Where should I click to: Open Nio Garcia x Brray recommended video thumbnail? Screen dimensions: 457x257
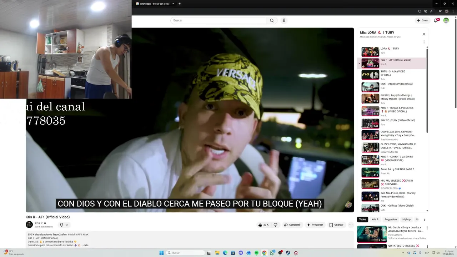click(x=372, y=234)
